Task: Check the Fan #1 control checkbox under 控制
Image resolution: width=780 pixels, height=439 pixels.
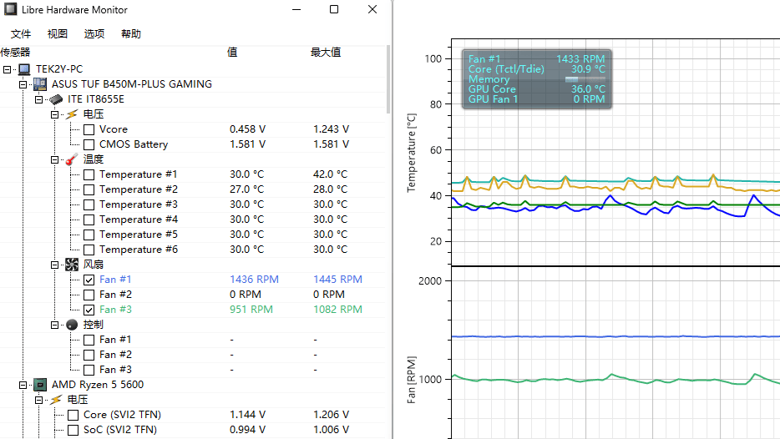Action: point(89,340)
